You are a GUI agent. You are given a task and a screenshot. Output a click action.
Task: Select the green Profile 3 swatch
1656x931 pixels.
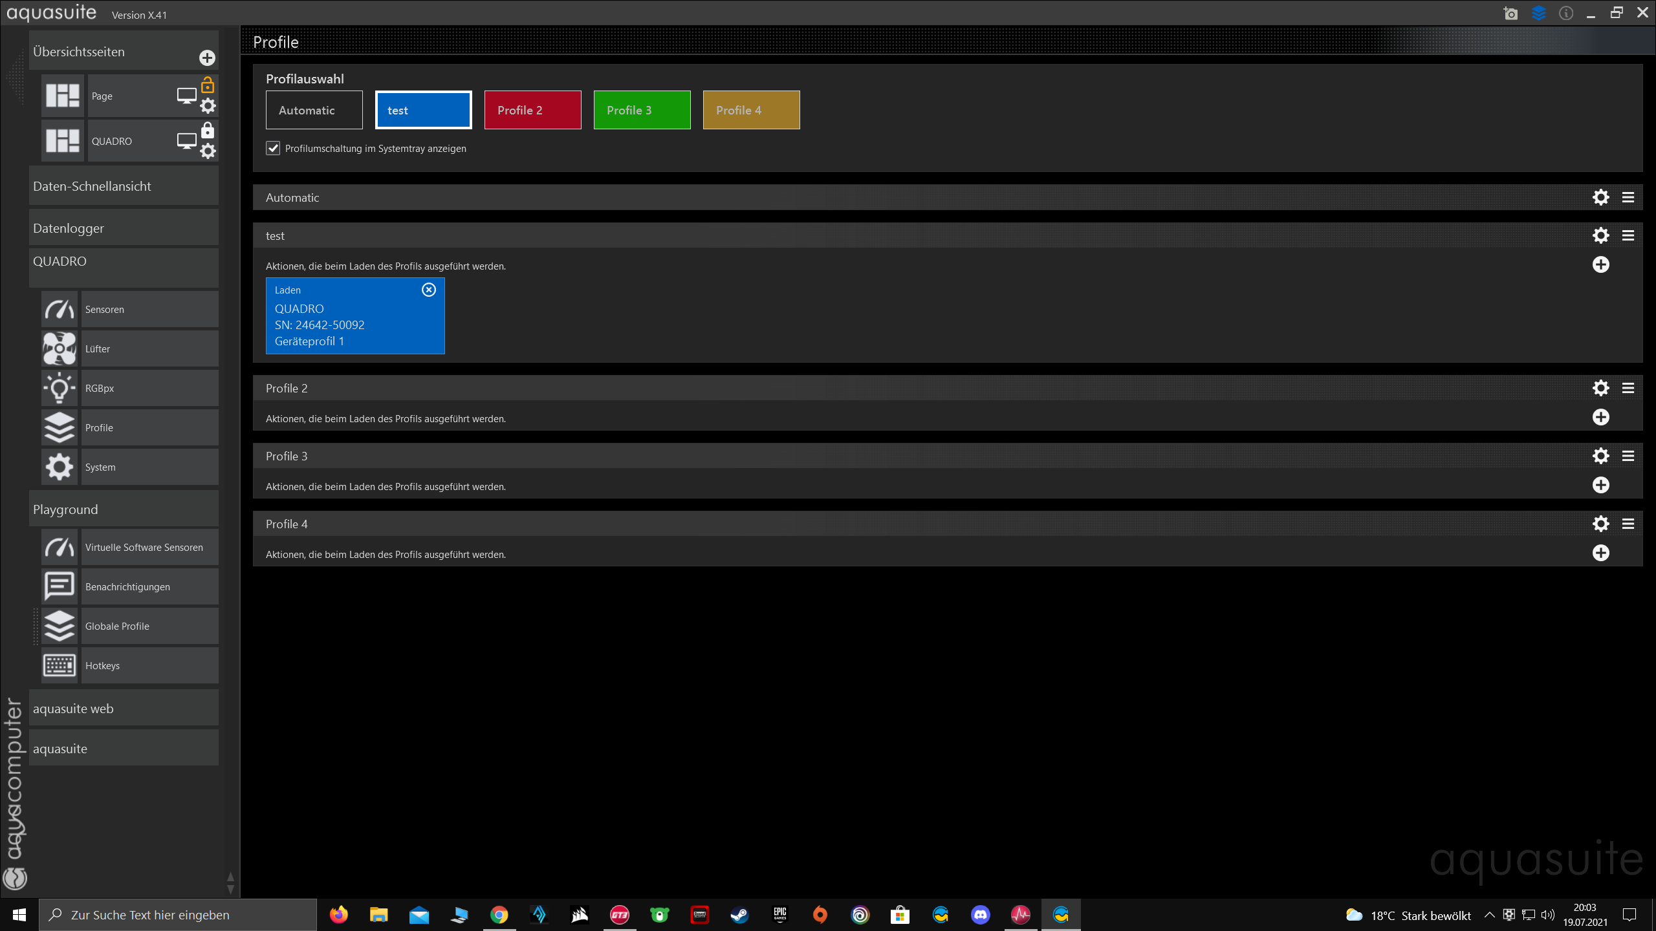tap(642, 111)
